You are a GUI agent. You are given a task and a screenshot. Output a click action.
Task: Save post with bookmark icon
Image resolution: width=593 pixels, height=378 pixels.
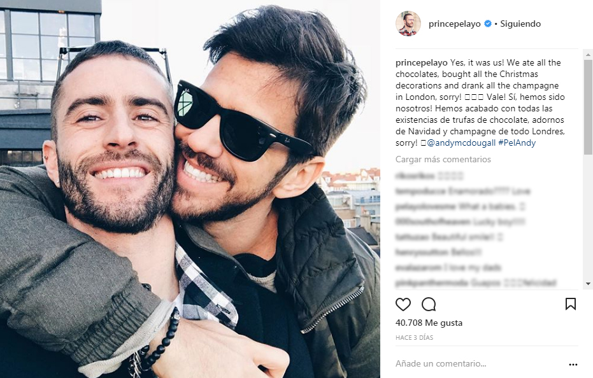coord(570,304)
